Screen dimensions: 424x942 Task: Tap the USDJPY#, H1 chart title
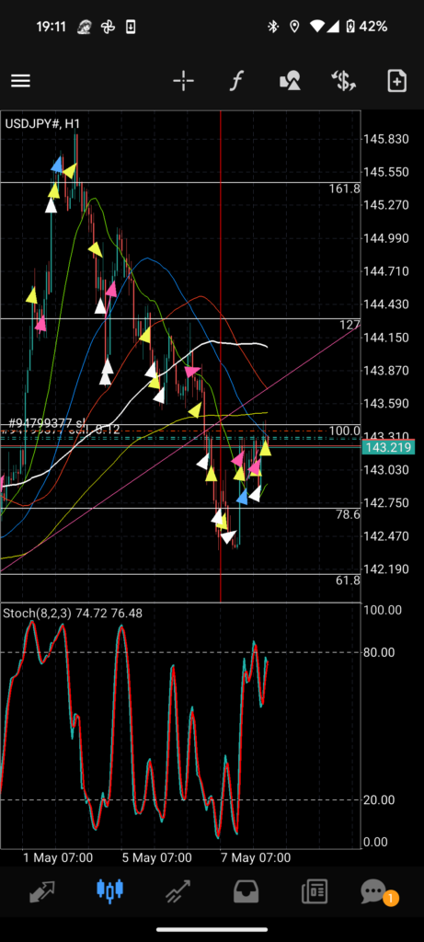42,124
